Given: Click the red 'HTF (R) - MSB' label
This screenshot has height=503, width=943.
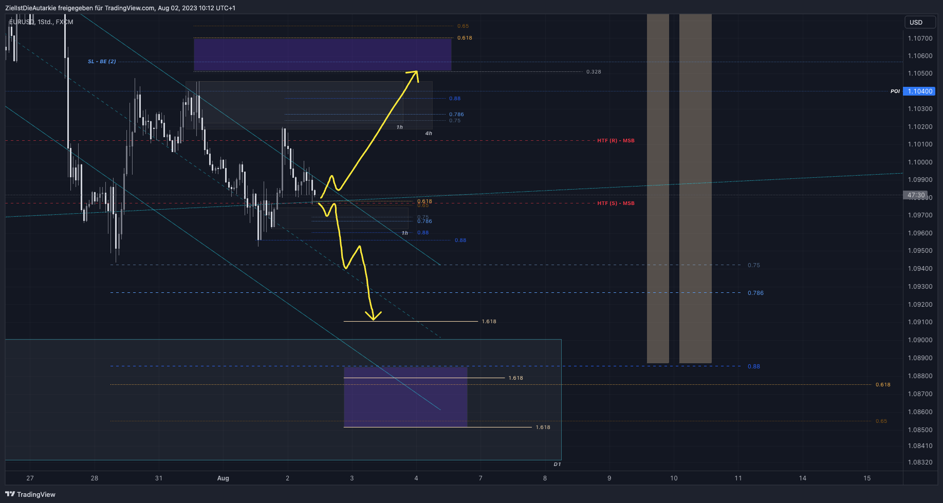Looking at the screenshot, I should click(x=616, y=141).
